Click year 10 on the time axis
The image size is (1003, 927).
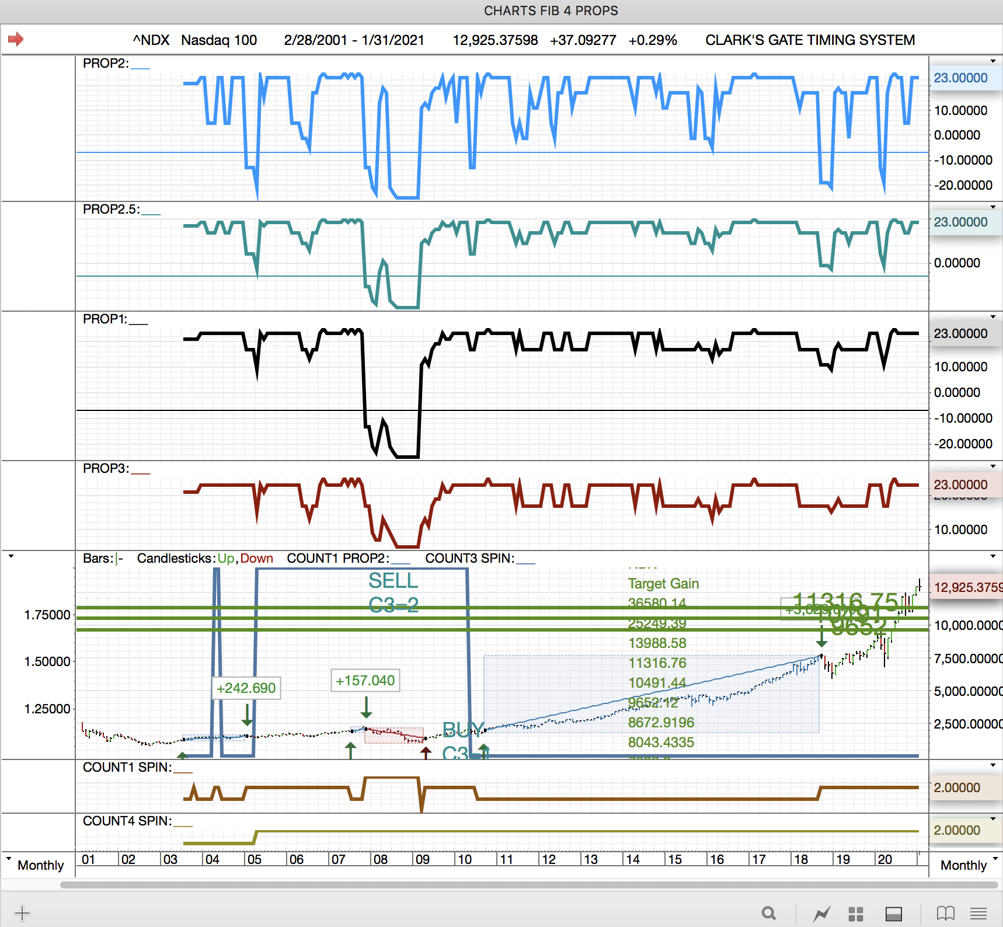[465, 859]
